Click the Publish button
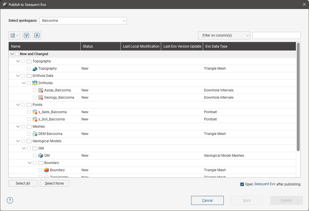This screenshot has width=309, height=211. coord(287,200)
